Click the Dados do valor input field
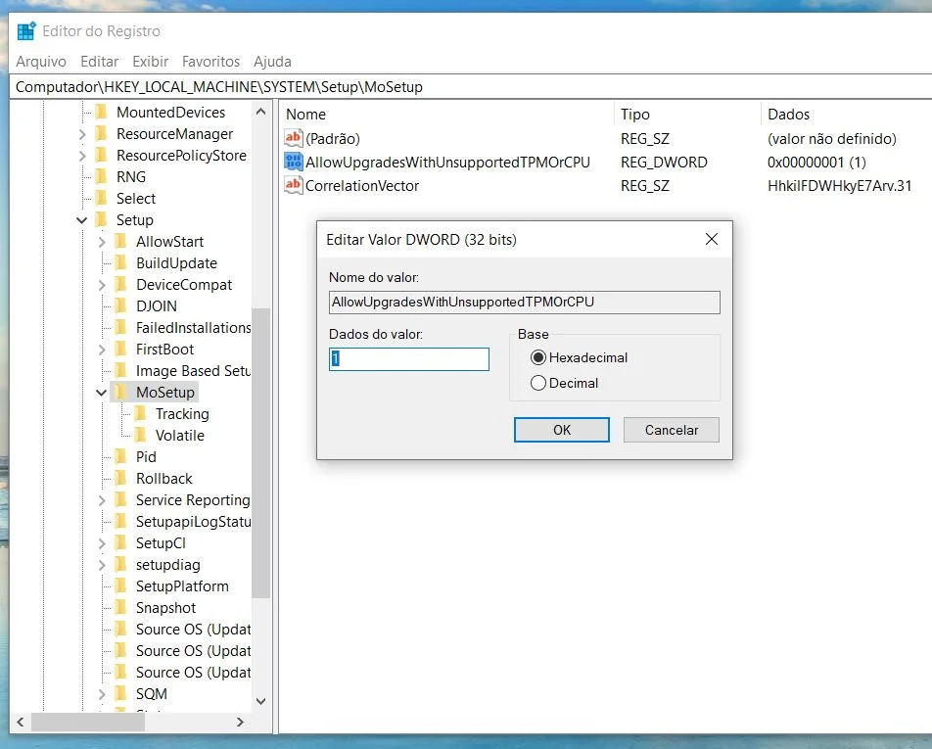 click(x=409, y=359)
